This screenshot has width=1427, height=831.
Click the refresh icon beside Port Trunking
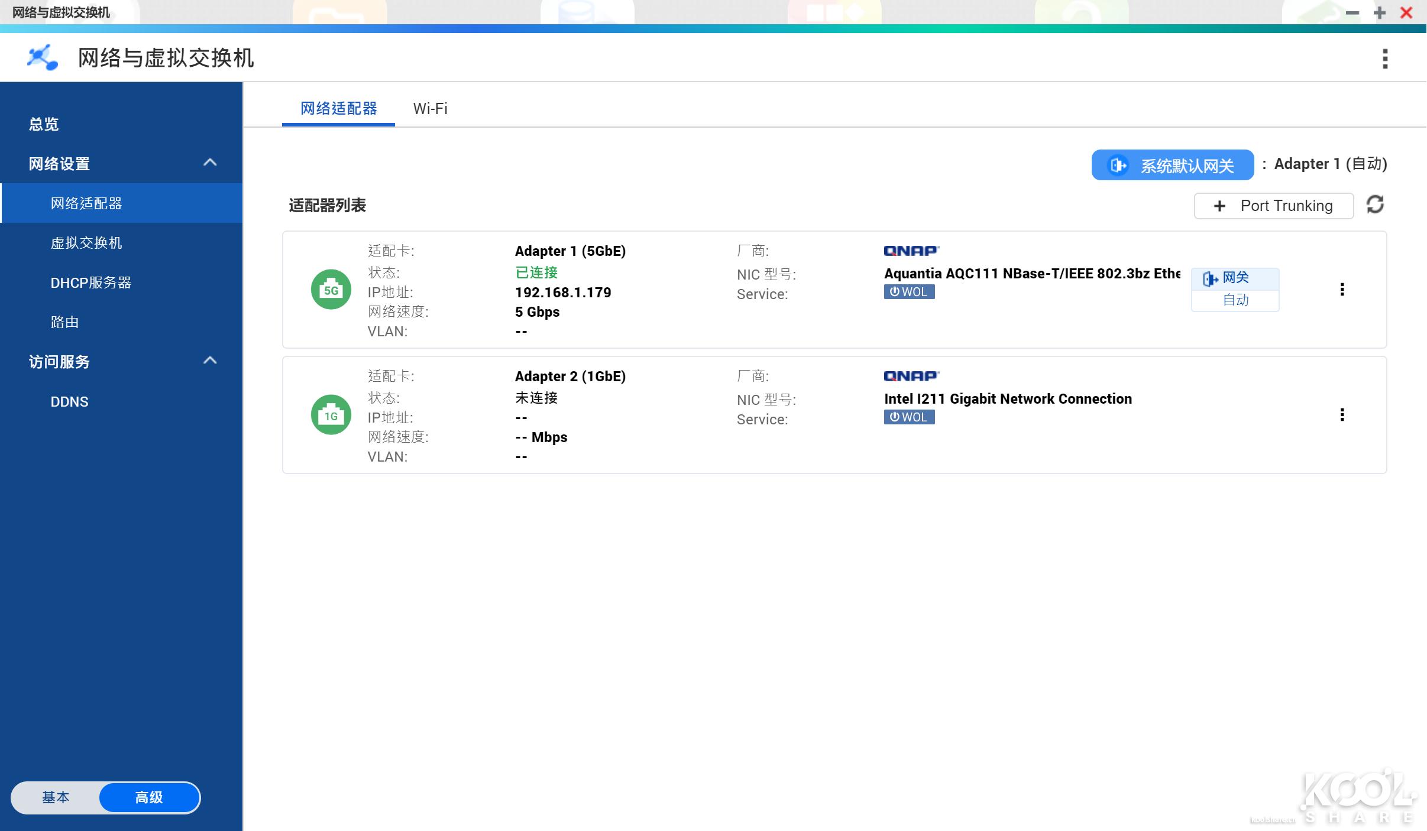click(1376, 204)
